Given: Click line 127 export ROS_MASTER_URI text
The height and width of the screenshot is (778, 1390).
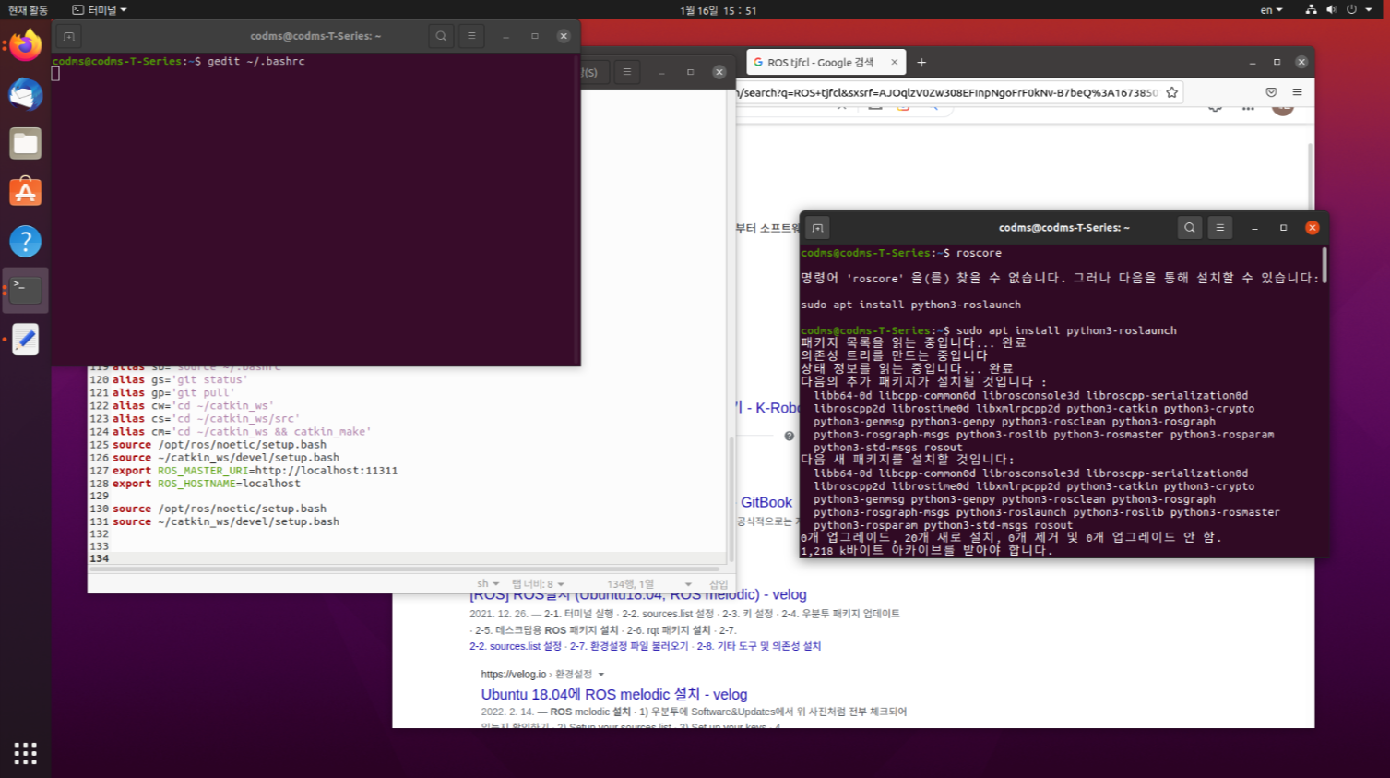Looking at the screenshot, I should (x=255, y=471).
